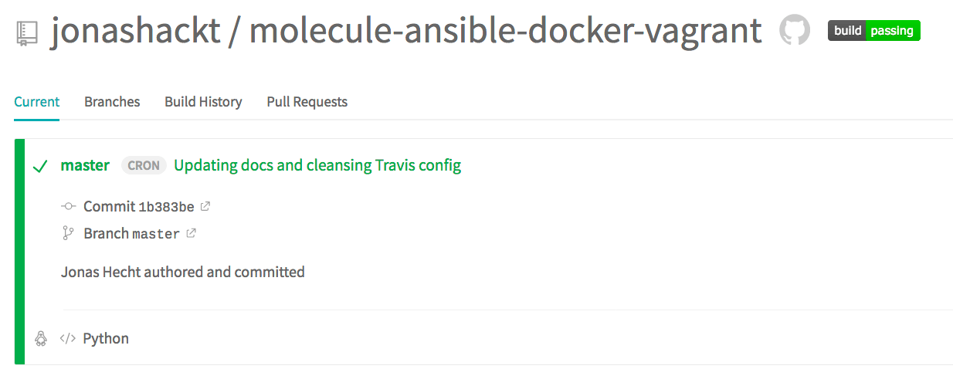
Task: Open external link icon beside commit 1b383be
Action: 205,206
